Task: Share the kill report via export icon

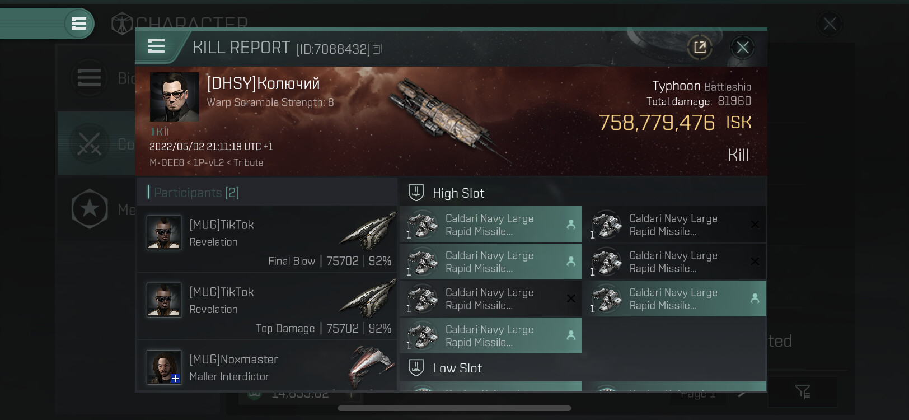Action: point(700,47)
